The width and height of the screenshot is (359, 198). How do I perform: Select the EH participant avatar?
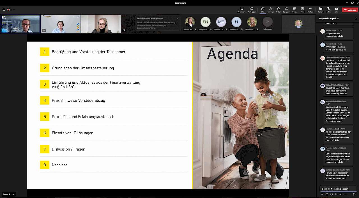pyautogui.click(x=206, y=22)
